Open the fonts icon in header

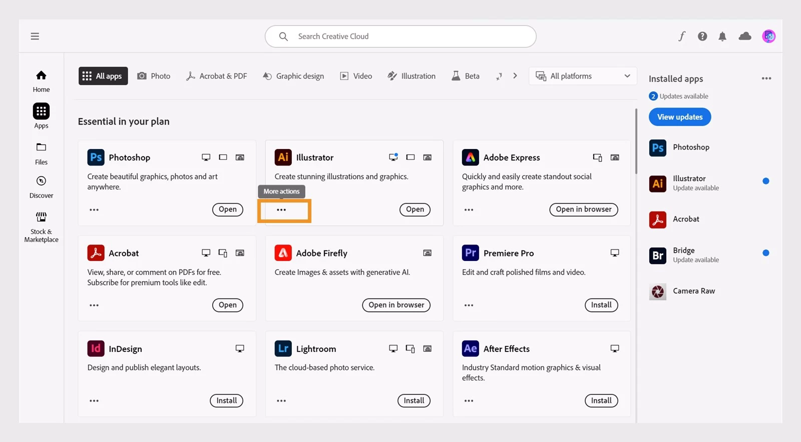[682, 36]
